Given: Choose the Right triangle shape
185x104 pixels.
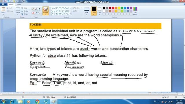Looking at the screenshot, I should click(x=52, y=11).
